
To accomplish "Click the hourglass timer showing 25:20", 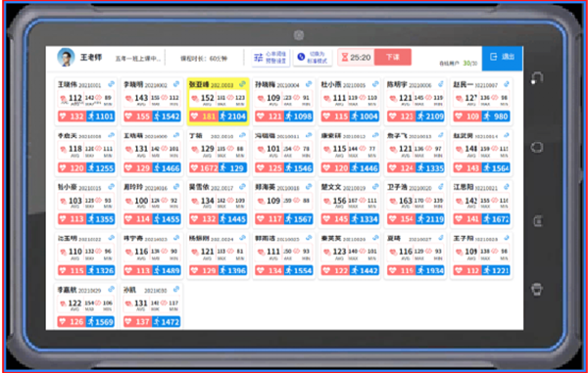I will (356, 58).
